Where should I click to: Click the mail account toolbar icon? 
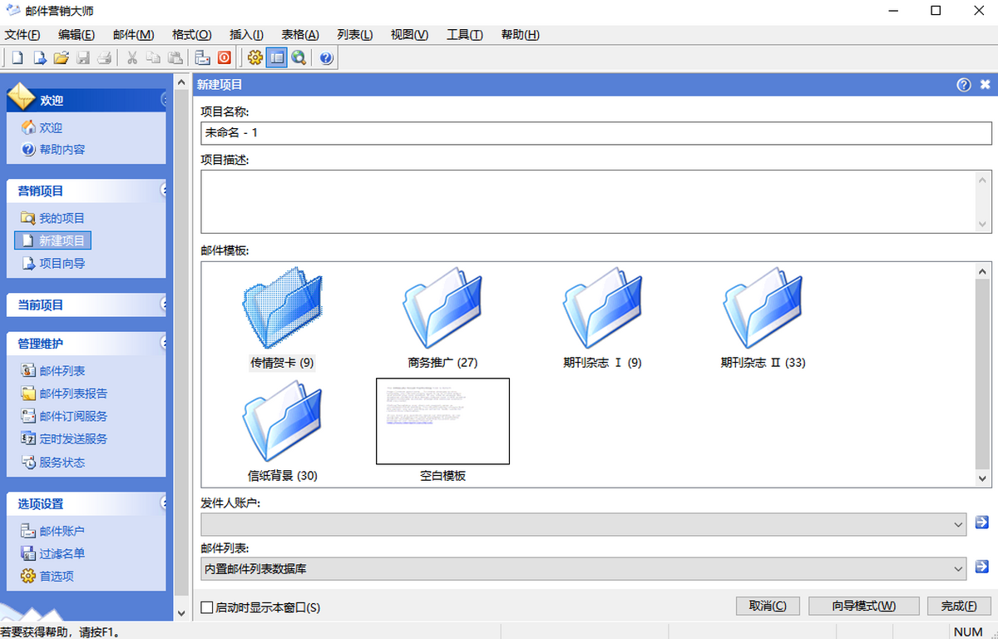click(x=202, y=58)
